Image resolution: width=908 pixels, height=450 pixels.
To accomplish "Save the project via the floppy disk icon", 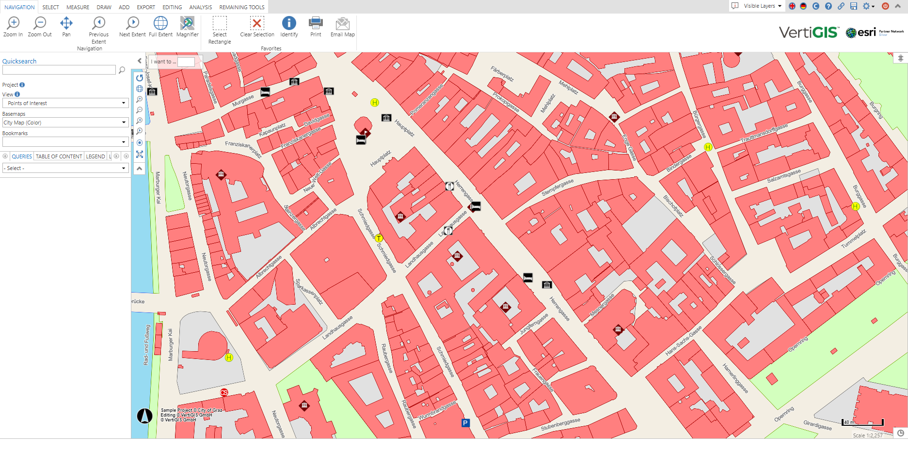I will 854,6.
